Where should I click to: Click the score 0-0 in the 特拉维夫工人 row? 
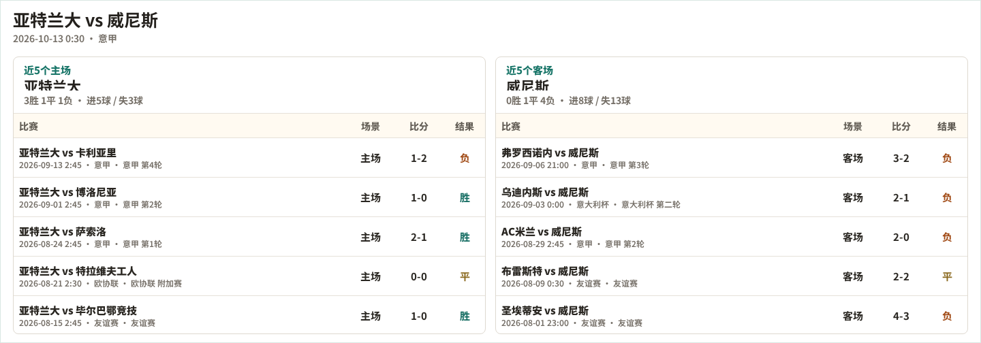click(419, 276)
